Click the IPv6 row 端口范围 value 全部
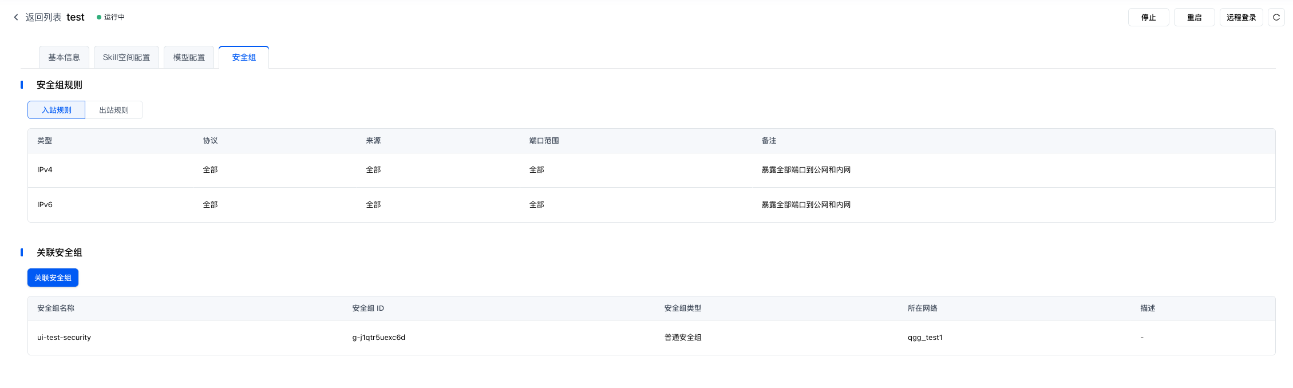Viewport: 1293px width, 388px height. pyautogui.click(x=536, y=205)
